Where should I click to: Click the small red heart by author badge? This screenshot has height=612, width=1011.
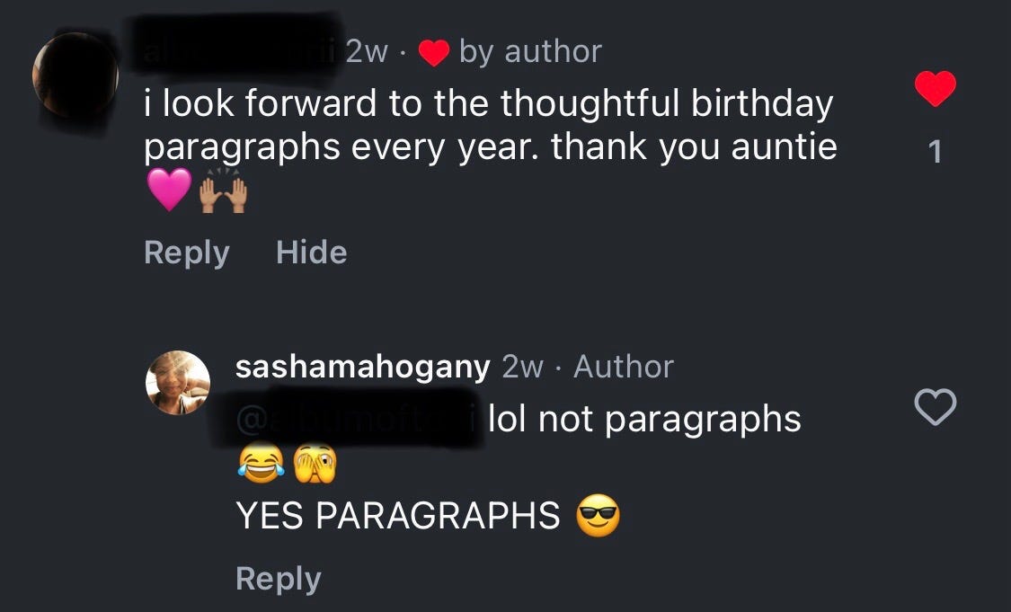click(434, 53)
